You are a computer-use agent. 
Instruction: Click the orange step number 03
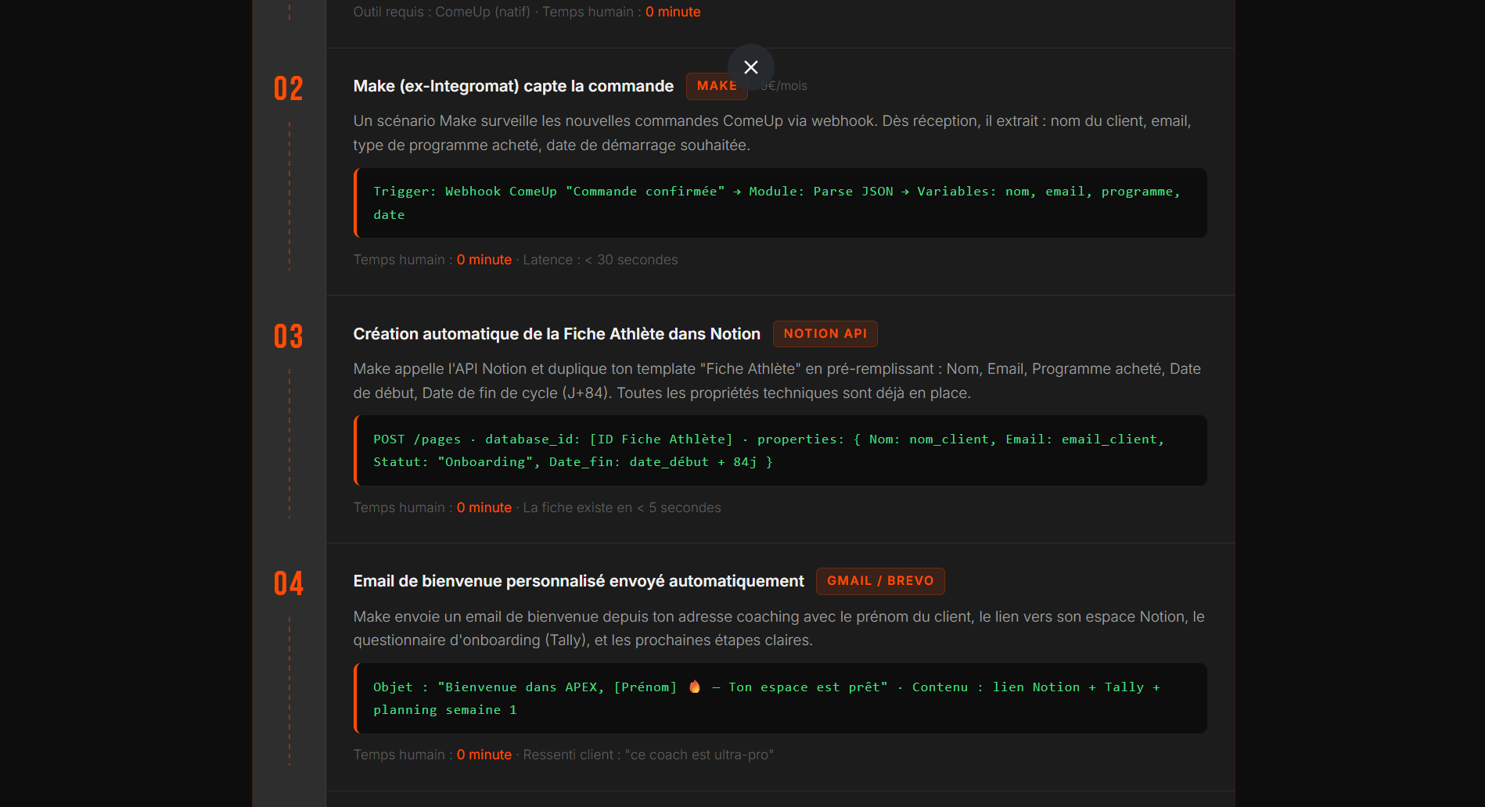[x=288, y=337]
